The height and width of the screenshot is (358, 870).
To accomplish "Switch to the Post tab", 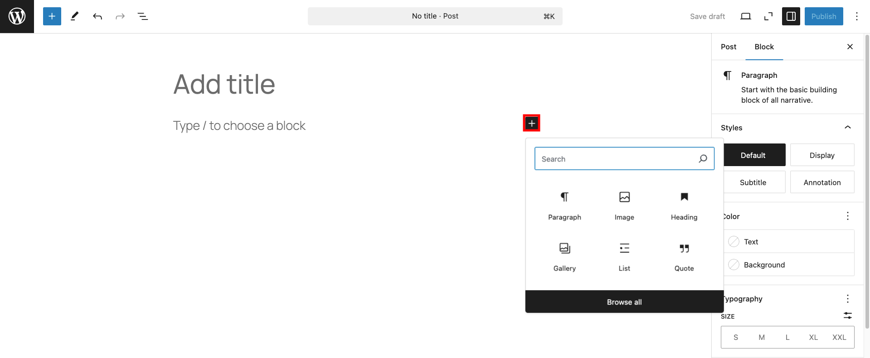I will 729,47.
